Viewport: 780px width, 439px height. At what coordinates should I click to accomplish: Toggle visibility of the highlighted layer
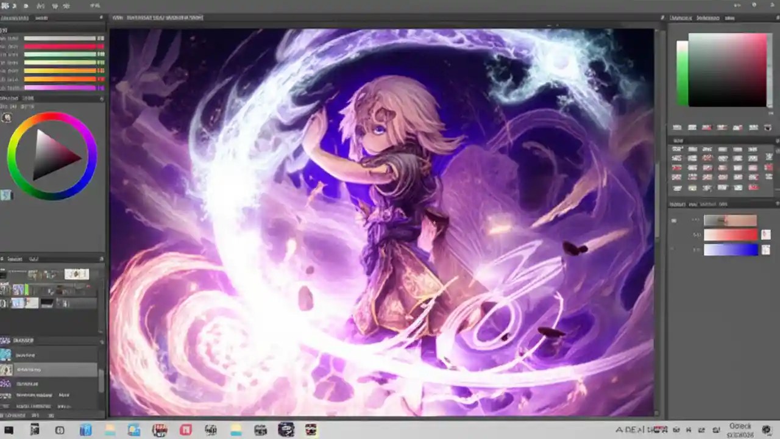(x=6, y=369)
